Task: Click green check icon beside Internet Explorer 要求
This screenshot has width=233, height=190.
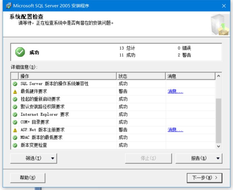Action: 15,114
